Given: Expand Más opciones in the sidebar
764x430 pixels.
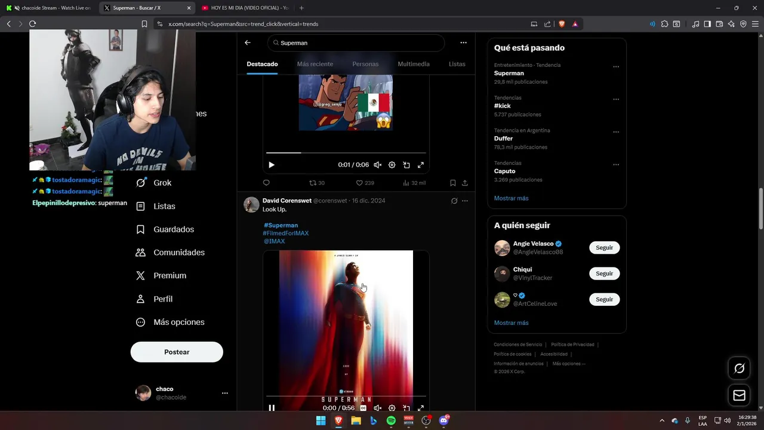Looking at the screenshot, I should (x=170, y=322).
